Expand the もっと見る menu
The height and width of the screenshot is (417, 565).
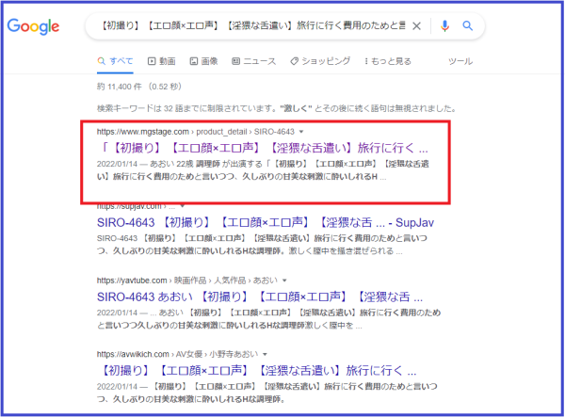(x=386, y=61)
